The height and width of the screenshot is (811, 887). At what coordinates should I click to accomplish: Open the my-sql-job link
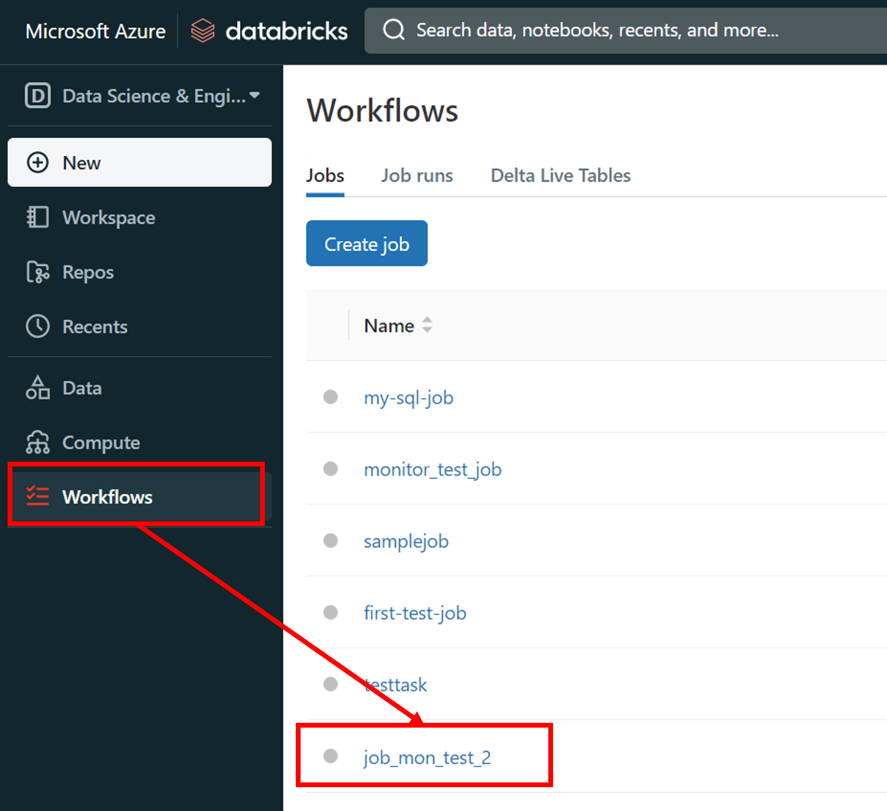(x=409, y=398)
